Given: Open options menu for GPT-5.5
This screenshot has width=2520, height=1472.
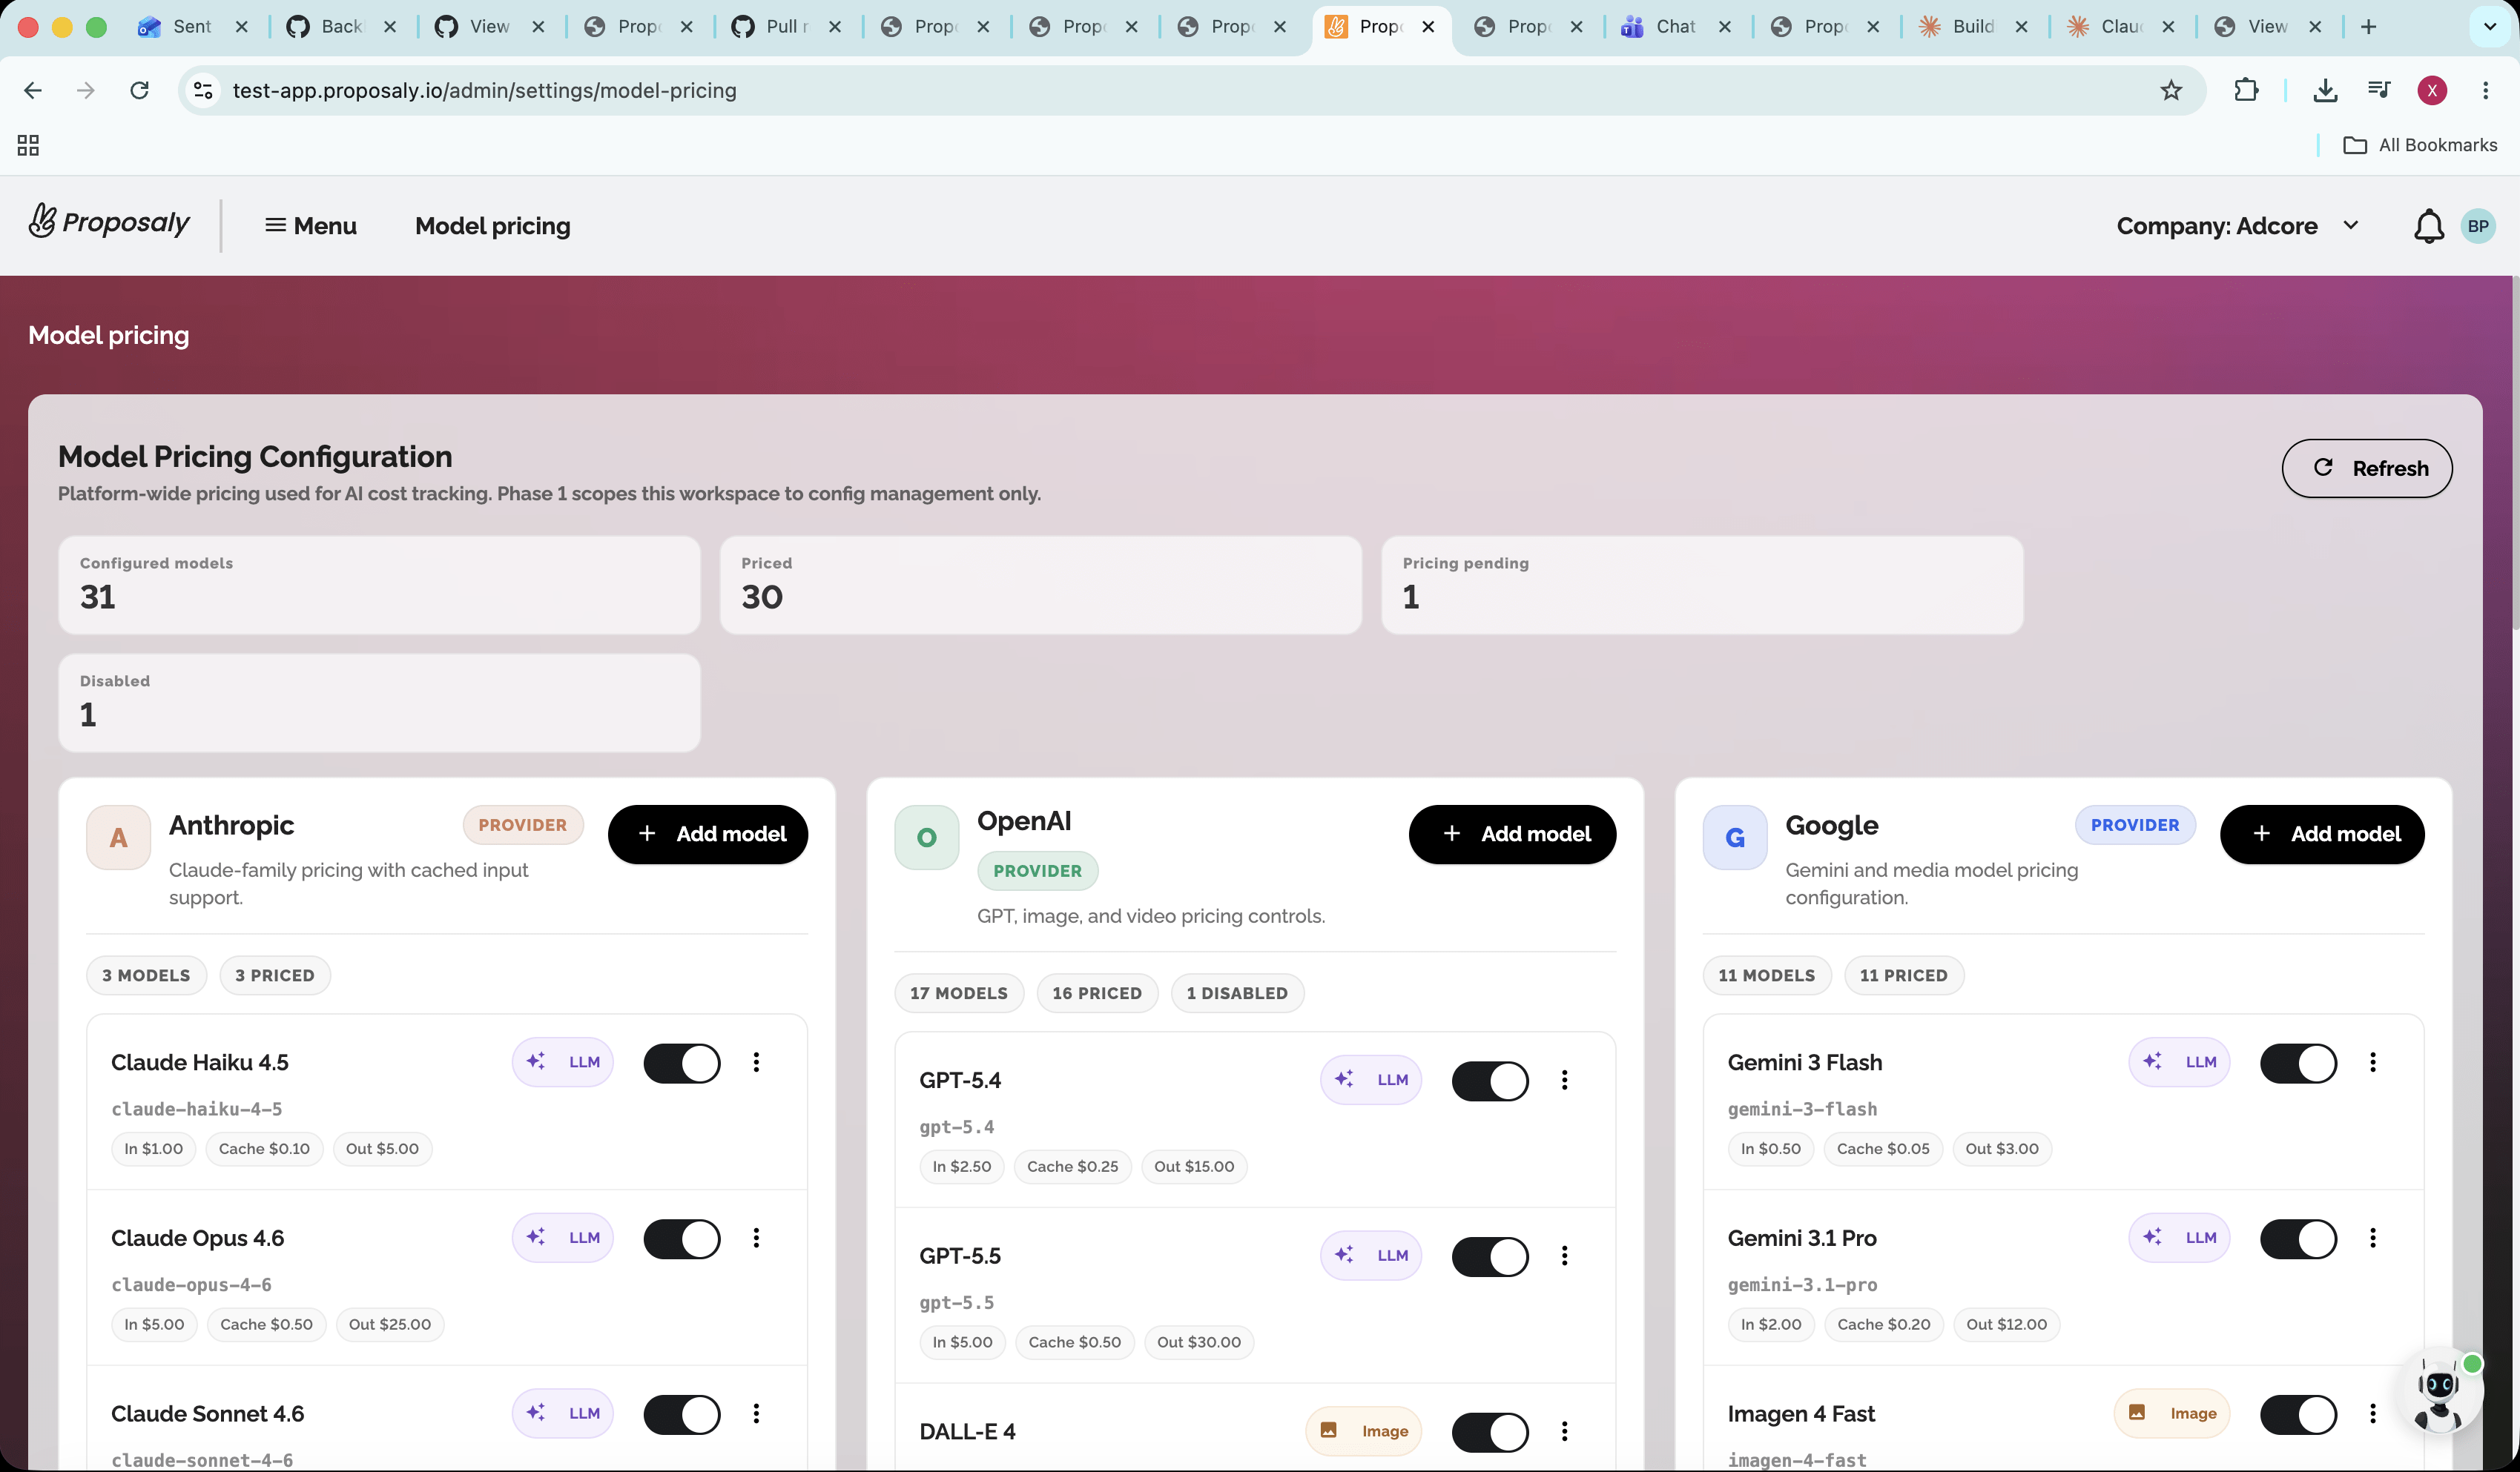Looking at the screenshot, I should 1565,1256.
